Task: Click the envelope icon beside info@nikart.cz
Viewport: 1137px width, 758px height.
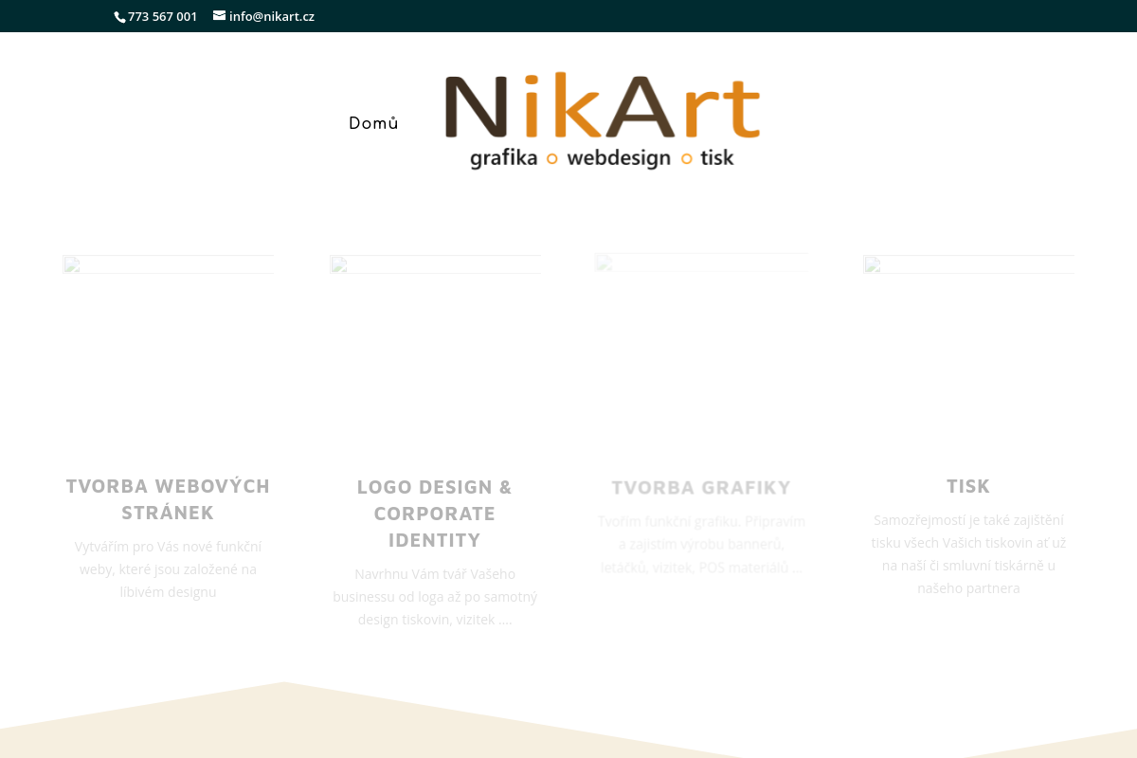Action: tap(220, 16)
